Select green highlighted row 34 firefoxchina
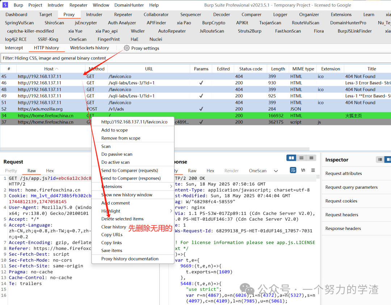 pyautogui.click(x=195, y=116)
